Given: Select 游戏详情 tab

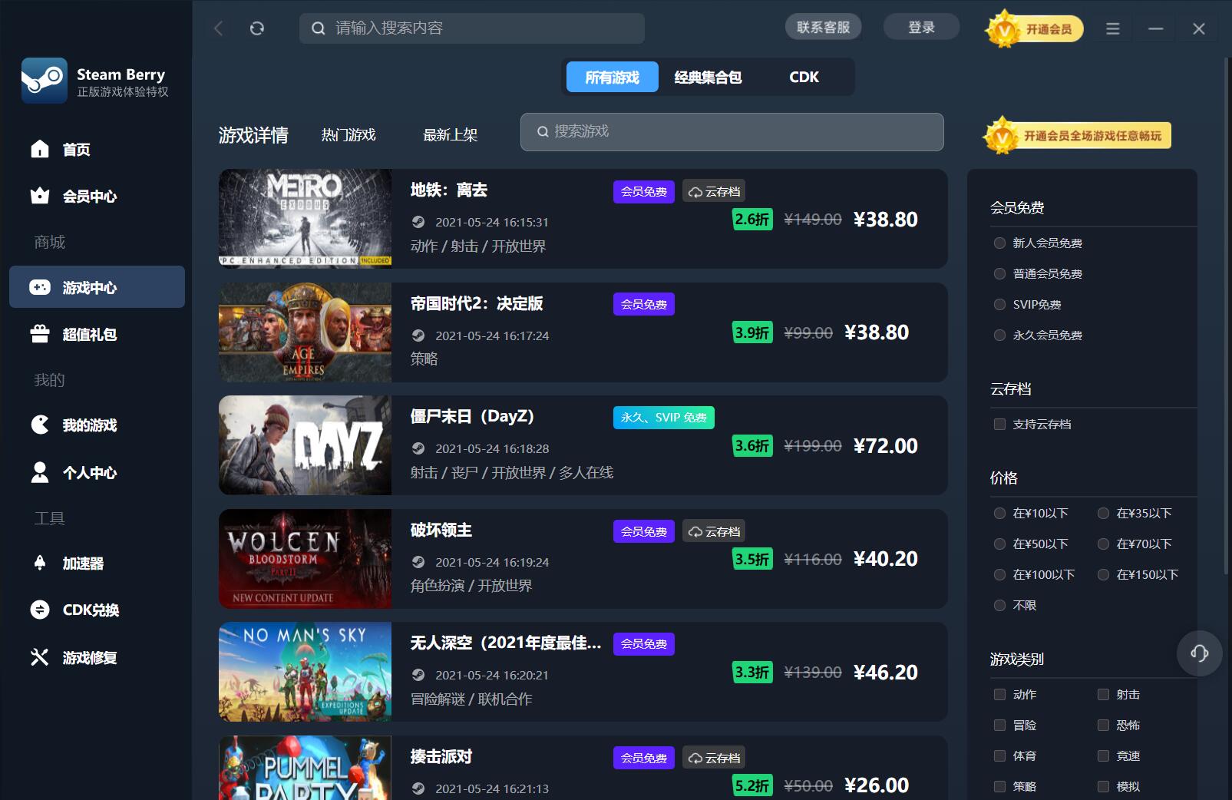Looking at the screenshot, I should click(x=253, y=135).
